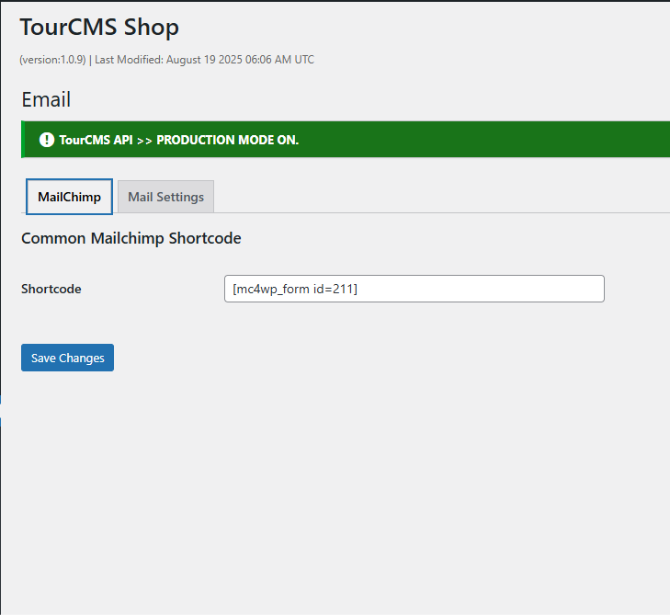Click the TourCMS Shop page title
This screenshot has height=615, width=670.
99,28
